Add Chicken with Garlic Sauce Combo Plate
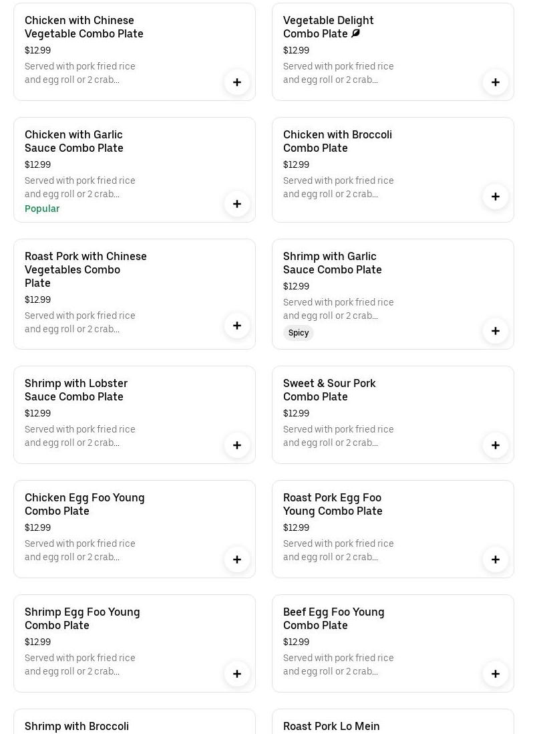 point(237,204)
